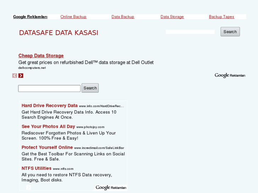Click the DATASAFE DATA KASASI title

59,33
